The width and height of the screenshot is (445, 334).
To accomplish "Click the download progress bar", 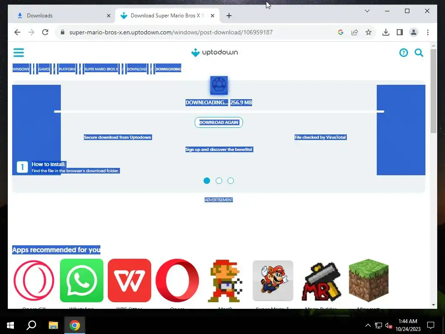I will click(x=219, y=111).
